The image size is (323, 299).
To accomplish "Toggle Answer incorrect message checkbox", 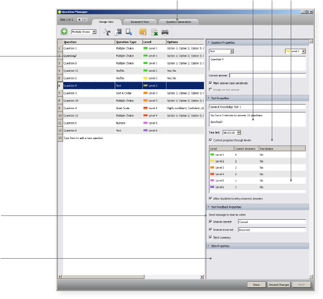I will pos(210,230).
